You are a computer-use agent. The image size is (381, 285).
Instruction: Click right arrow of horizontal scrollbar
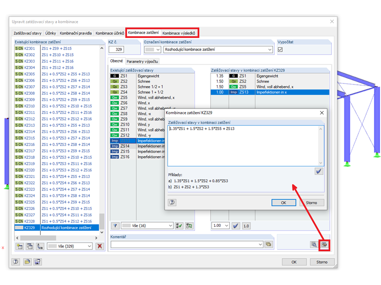coord(96,238)
